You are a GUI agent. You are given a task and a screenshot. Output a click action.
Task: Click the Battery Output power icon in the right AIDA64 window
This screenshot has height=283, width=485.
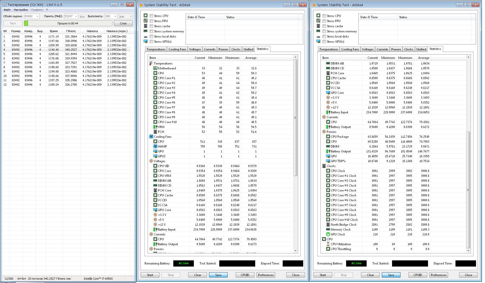[x=328, y=151]
